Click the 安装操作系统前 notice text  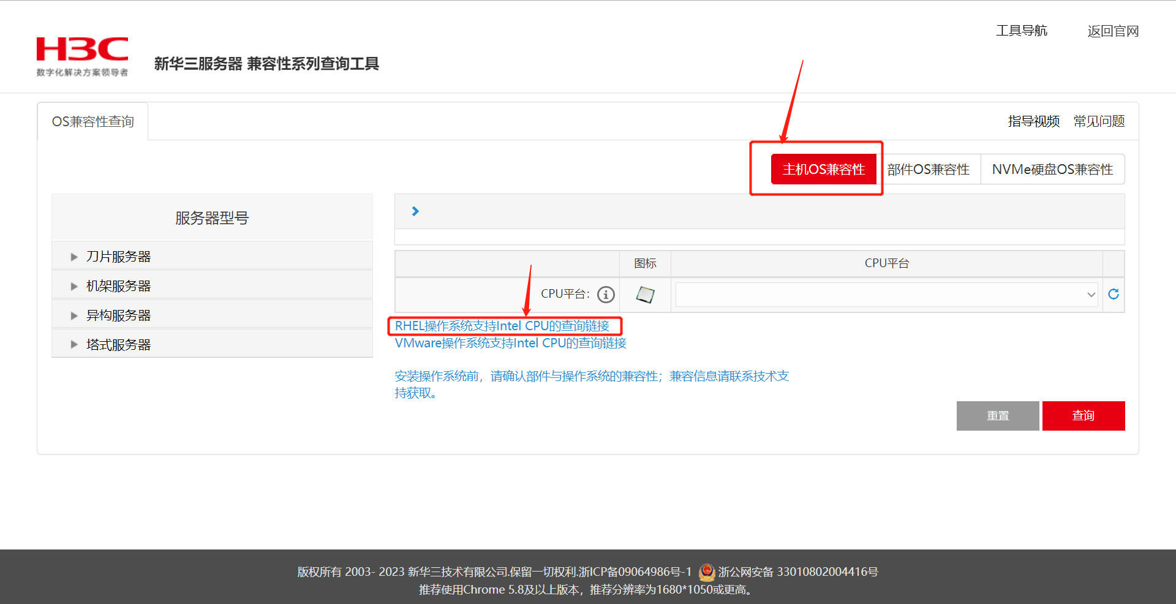592,385
